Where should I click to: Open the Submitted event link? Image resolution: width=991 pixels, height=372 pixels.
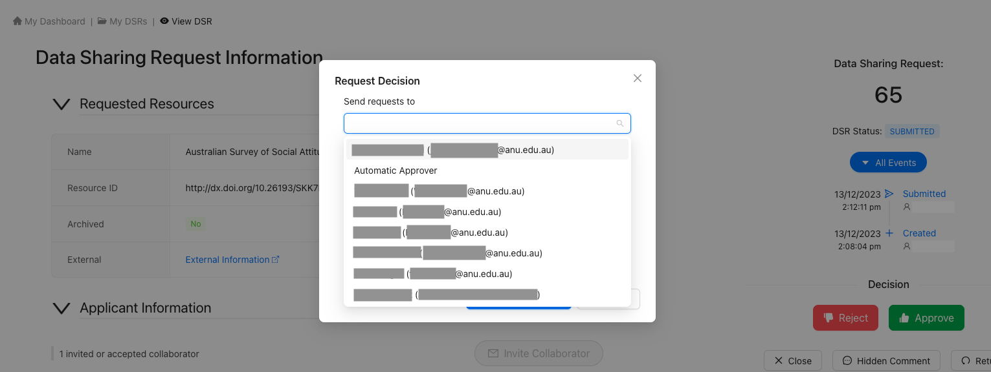924,194
